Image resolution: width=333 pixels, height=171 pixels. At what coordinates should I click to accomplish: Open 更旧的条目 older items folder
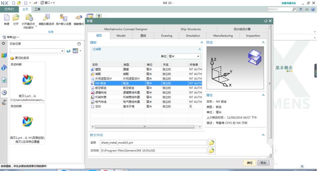click(20, 58)
